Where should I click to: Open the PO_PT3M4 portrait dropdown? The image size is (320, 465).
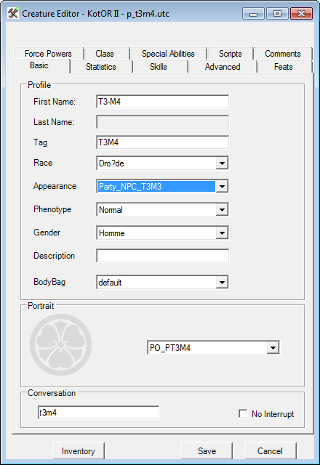273,347
